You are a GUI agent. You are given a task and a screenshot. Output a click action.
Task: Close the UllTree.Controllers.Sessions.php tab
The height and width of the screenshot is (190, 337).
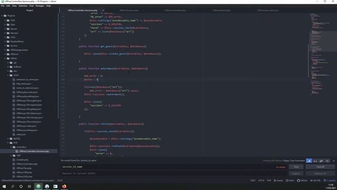103,11
